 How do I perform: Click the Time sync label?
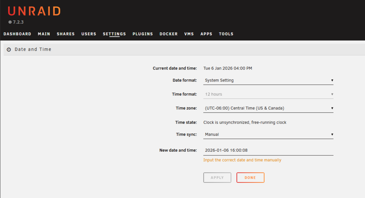click(187, 134)
